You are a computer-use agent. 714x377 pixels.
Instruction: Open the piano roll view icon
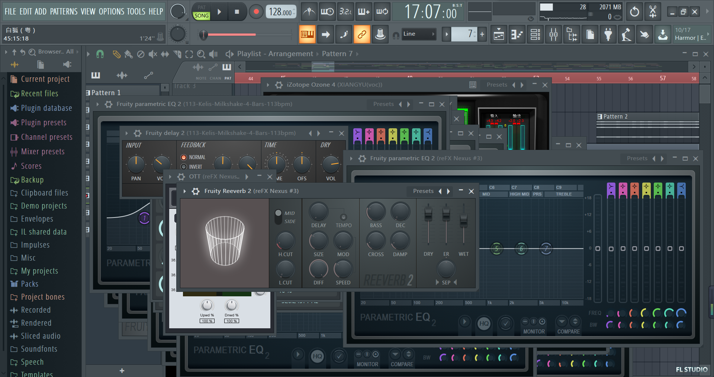[517, 35]
